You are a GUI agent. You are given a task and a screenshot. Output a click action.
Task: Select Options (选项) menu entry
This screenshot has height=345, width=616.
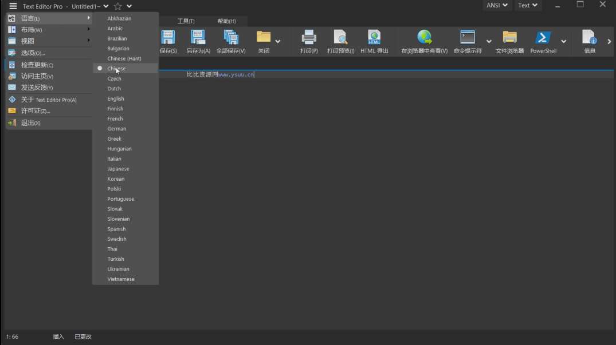point(33,53)
